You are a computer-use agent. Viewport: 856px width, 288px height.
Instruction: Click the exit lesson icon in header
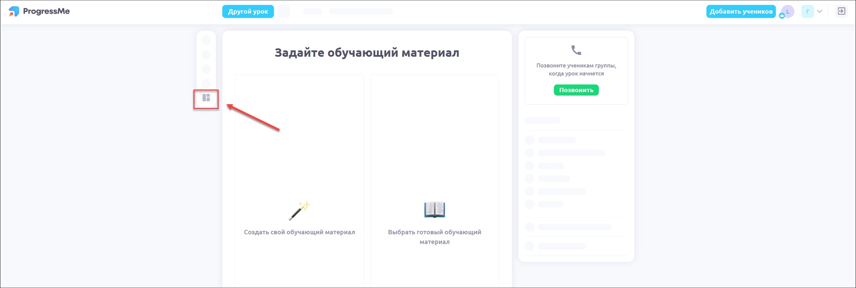tap(841, 11)
